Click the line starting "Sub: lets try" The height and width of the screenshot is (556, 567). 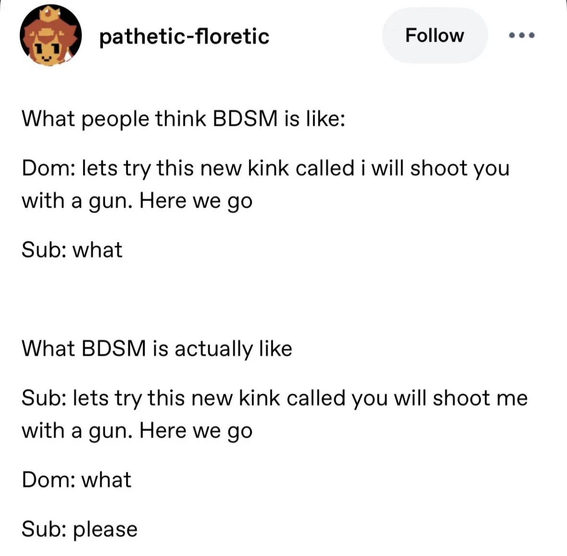click(274, 398)
